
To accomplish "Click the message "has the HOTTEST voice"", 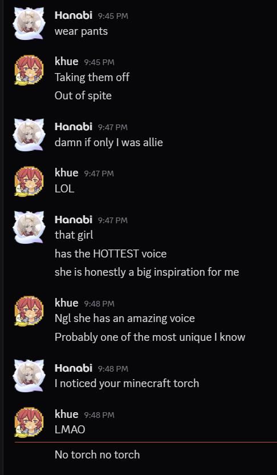I will [x=111, y=253].
